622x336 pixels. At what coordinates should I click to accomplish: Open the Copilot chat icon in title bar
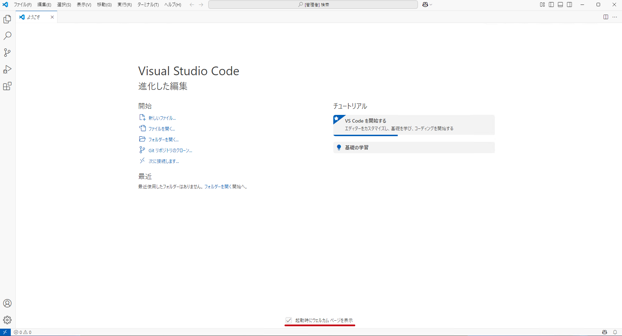[425, 5]
